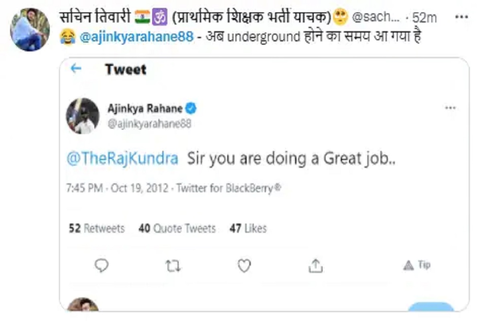This screenshot has width=482, height=321.
Task: Click the @TheRajKundra mention link
Action: tap(122, 159)
